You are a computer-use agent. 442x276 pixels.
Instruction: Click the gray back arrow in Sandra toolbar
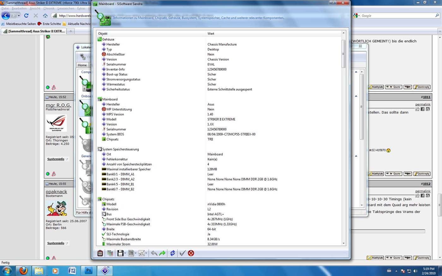pos(154,253)
